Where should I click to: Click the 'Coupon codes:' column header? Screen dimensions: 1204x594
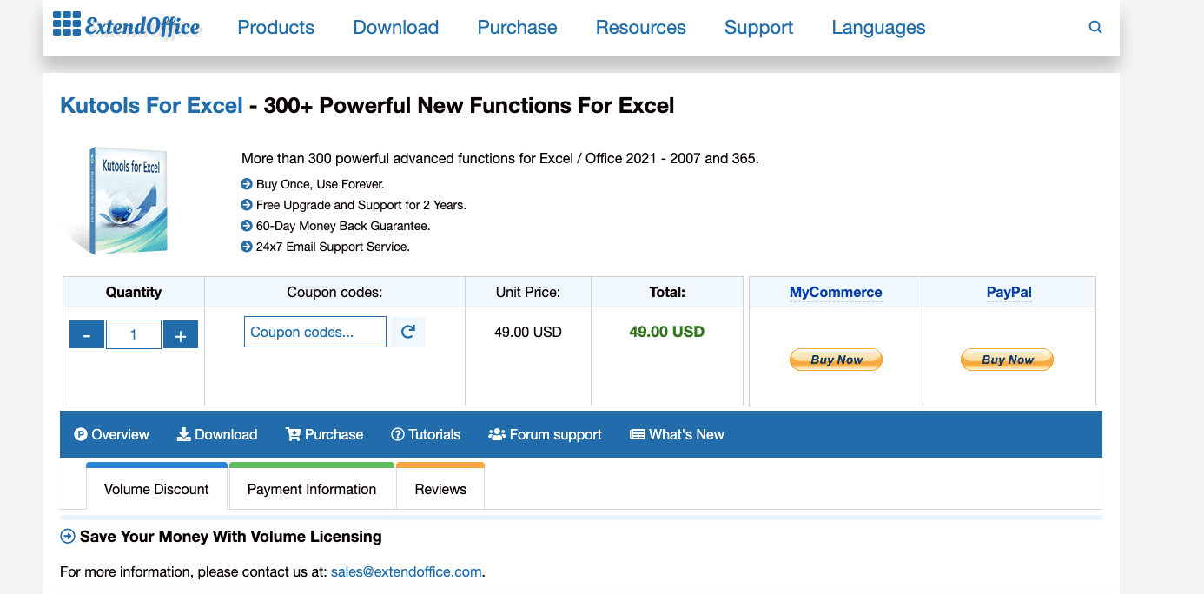point(334,293)
